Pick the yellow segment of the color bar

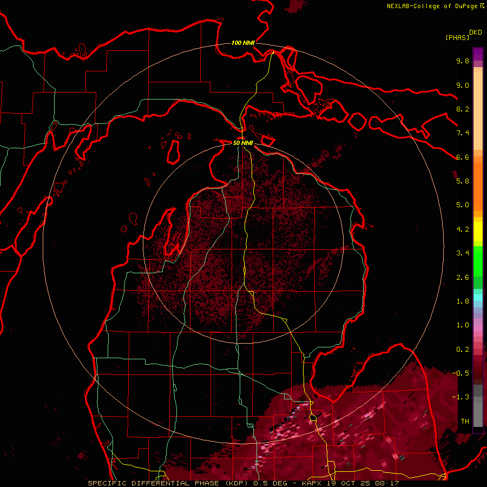click(478, 232)
